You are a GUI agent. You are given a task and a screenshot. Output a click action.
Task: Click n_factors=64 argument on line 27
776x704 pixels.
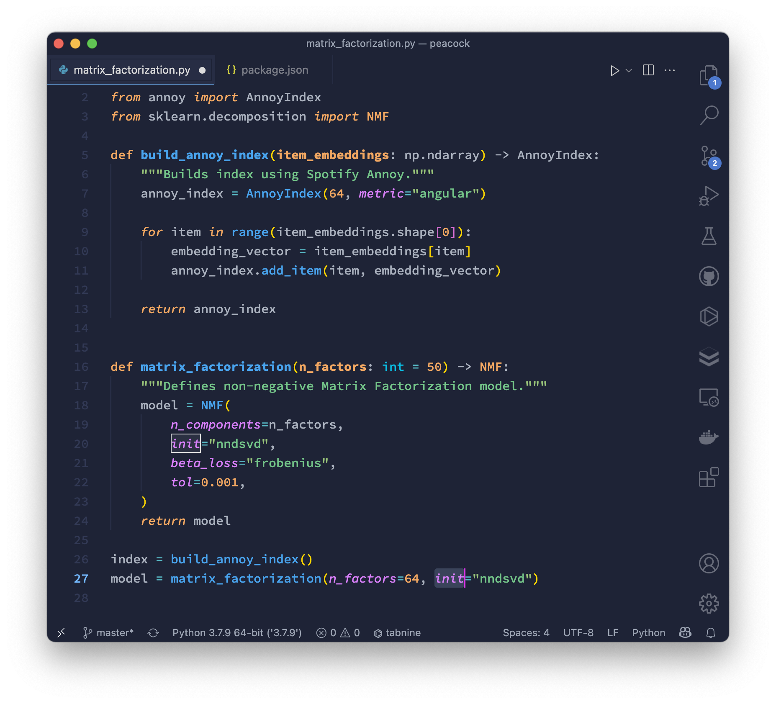[x=374, y=578]
